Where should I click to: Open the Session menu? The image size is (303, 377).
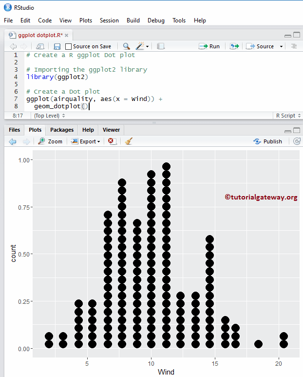(x=109, y=20)
